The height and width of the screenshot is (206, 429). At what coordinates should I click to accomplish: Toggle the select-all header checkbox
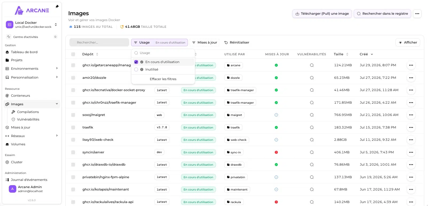[x=73, y=54]
